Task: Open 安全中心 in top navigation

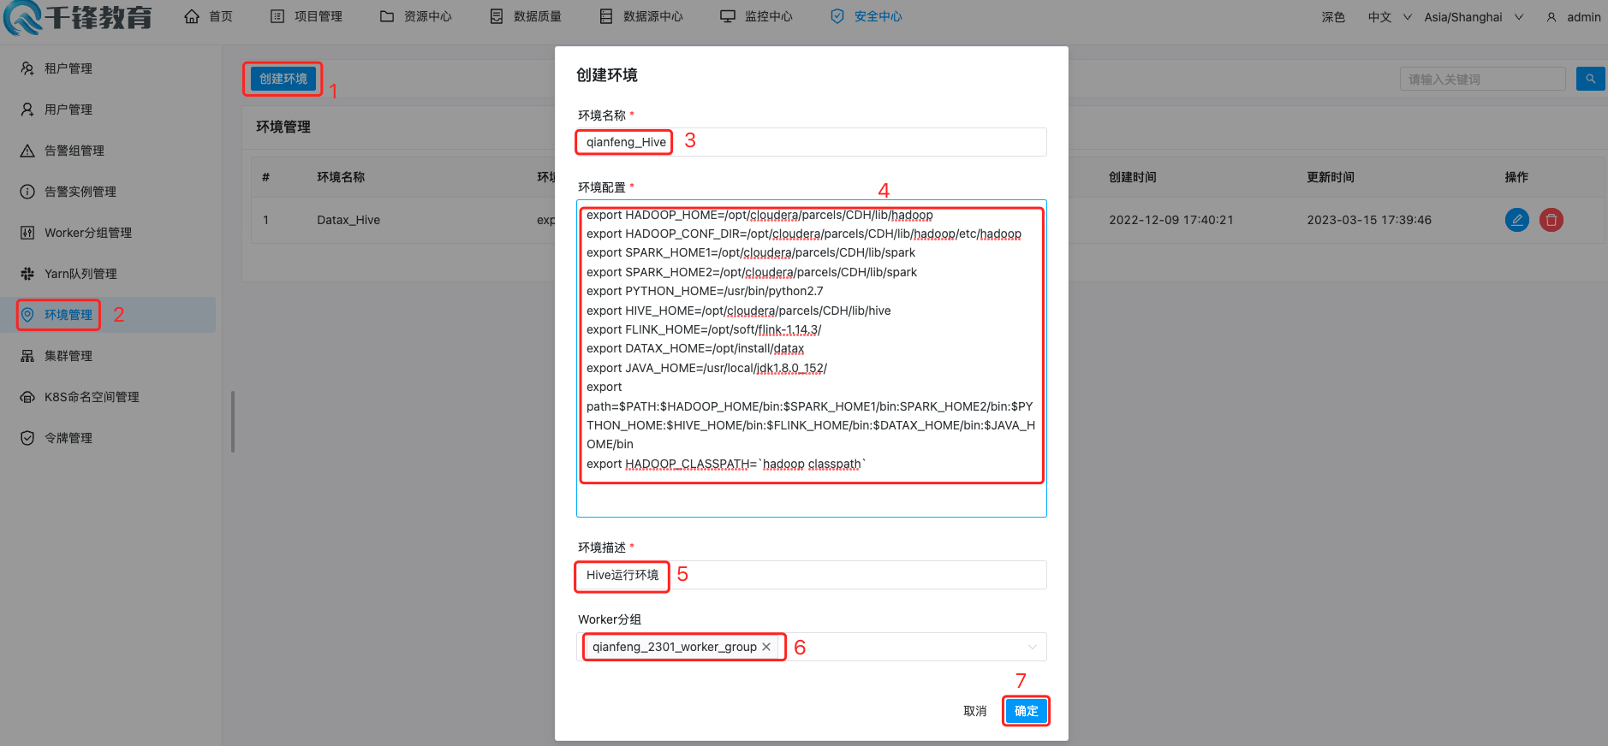Action: (866, 16)
